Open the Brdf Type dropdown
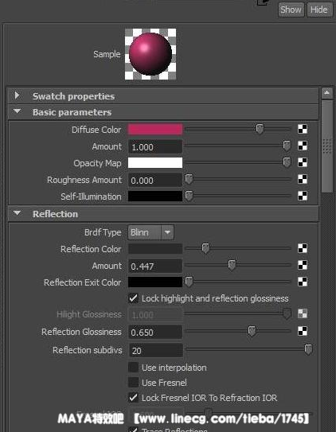Screen dimensions: 336x432 tap(150, 232)
